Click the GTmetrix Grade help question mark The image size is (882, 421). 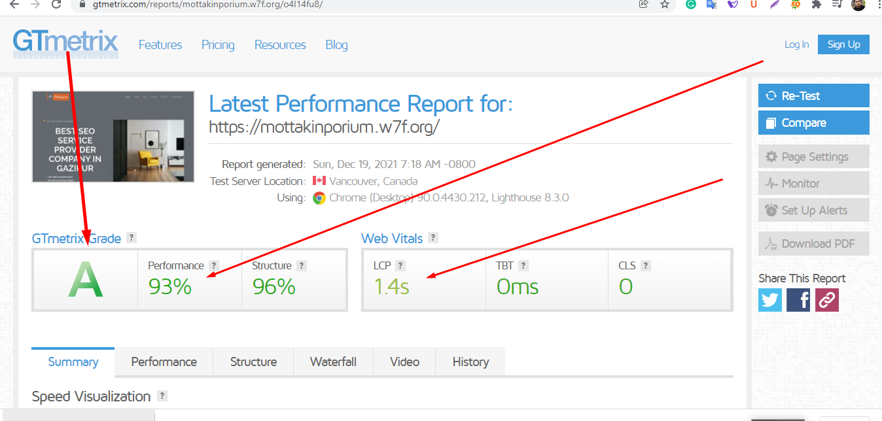coord(132,237)
